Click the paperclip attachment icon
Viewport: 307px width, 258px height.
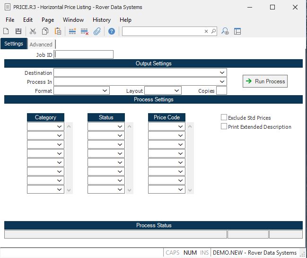pyautogui.click(x=97, y=31)
